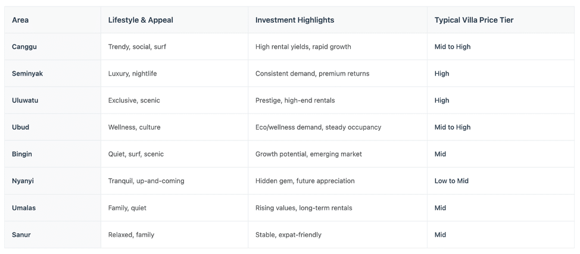This screenshot has height=254, width=580.
Task: Click 'Growth potential, emerging market' cell
Action: [x=308, y=154]
